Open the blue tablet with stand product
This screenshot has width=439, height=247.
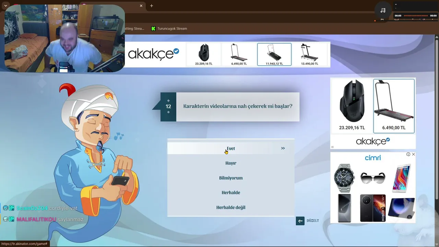402,208
